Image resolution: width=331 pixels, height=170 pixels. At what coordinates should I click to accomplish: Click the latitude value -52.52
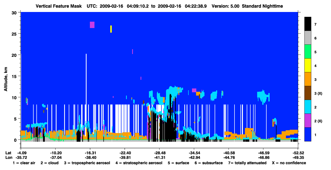click(298, 153)
